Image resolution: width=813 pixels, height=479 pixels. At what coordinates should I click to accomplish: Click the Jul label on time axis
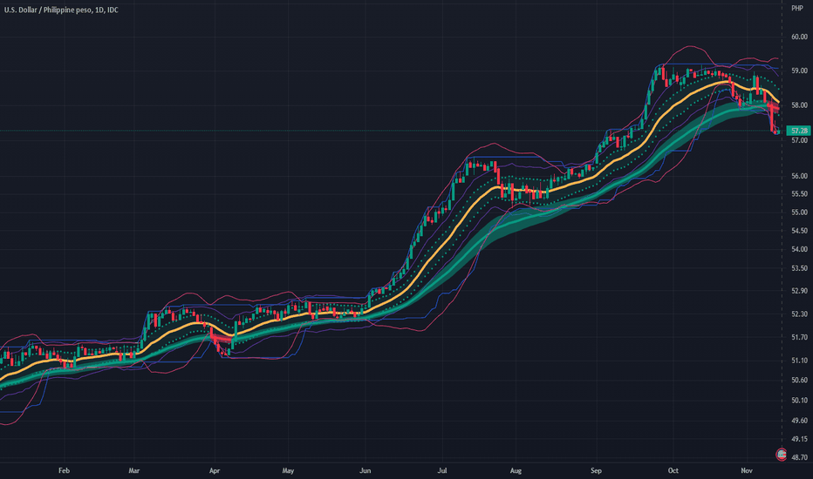(x=441, y=470)
